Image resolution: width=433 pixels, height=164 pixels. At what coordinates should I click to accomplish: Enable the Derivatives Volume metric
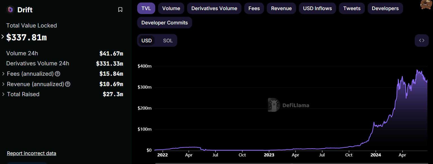click(214, 8)
